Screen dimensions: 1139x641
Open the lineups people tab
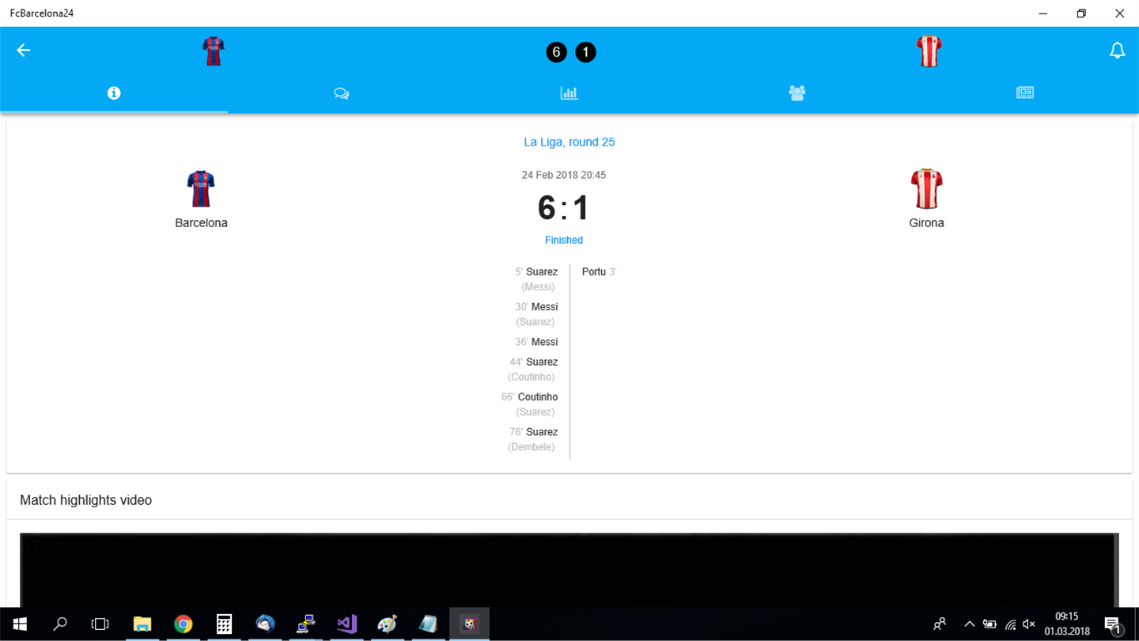[x=797, y=93]
